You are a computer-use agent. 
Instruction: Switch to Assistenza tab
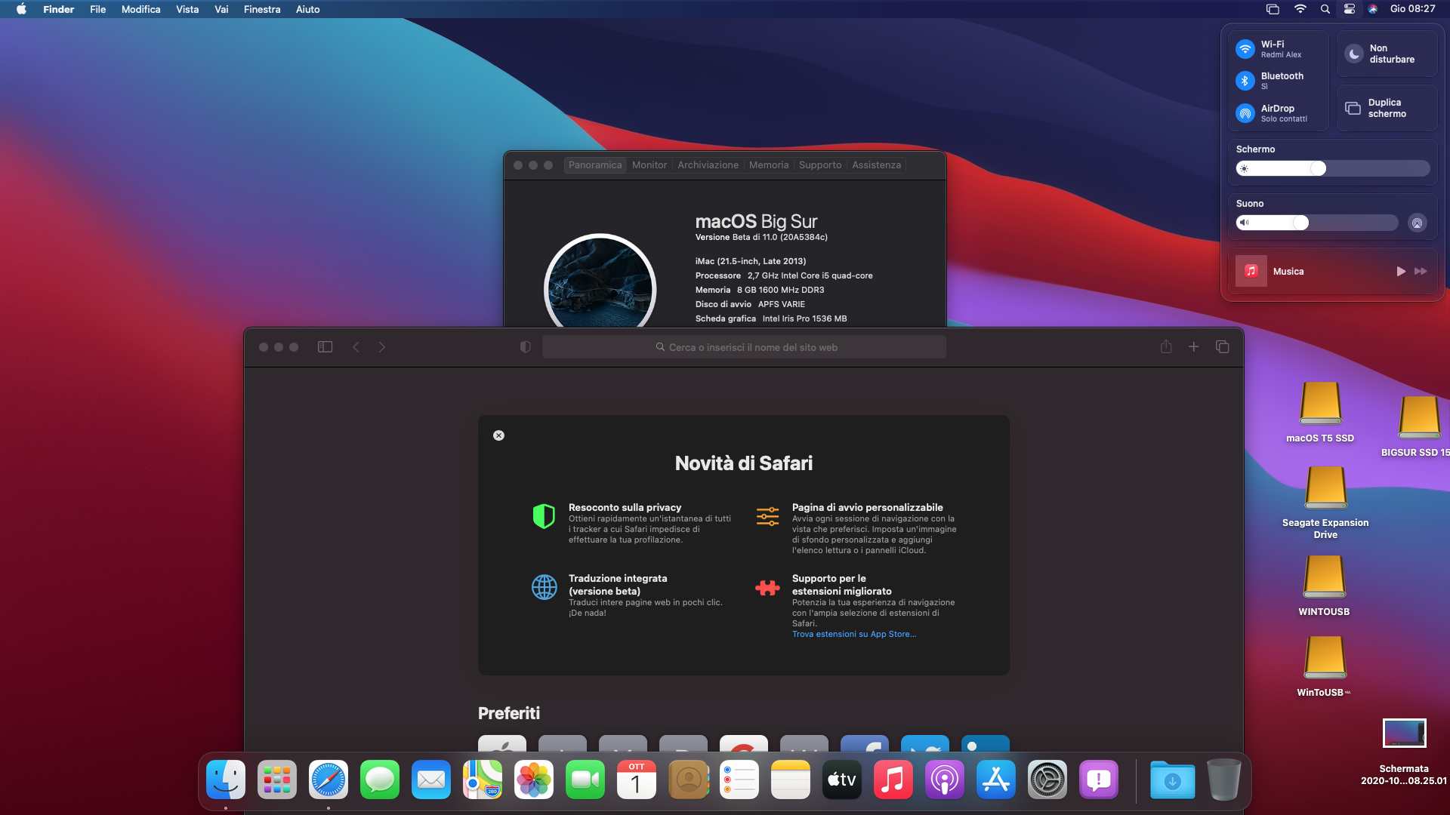[876, 165]
